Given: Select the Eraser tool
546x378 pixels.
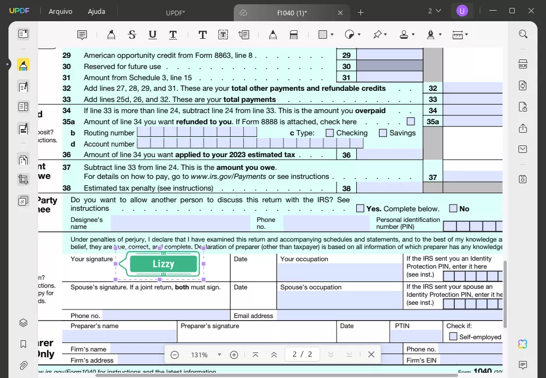Looking at the screenshot, I should coord(294,35).
